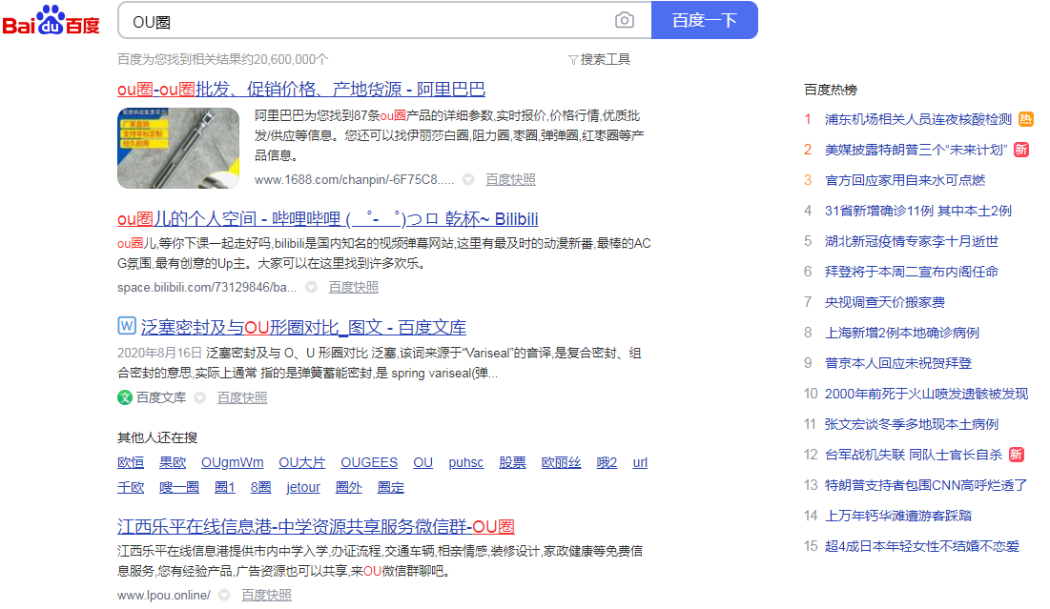Open the ou圈批发 阿里巴巴 result title
The image size is (1050, 609).
click(301, 89)
